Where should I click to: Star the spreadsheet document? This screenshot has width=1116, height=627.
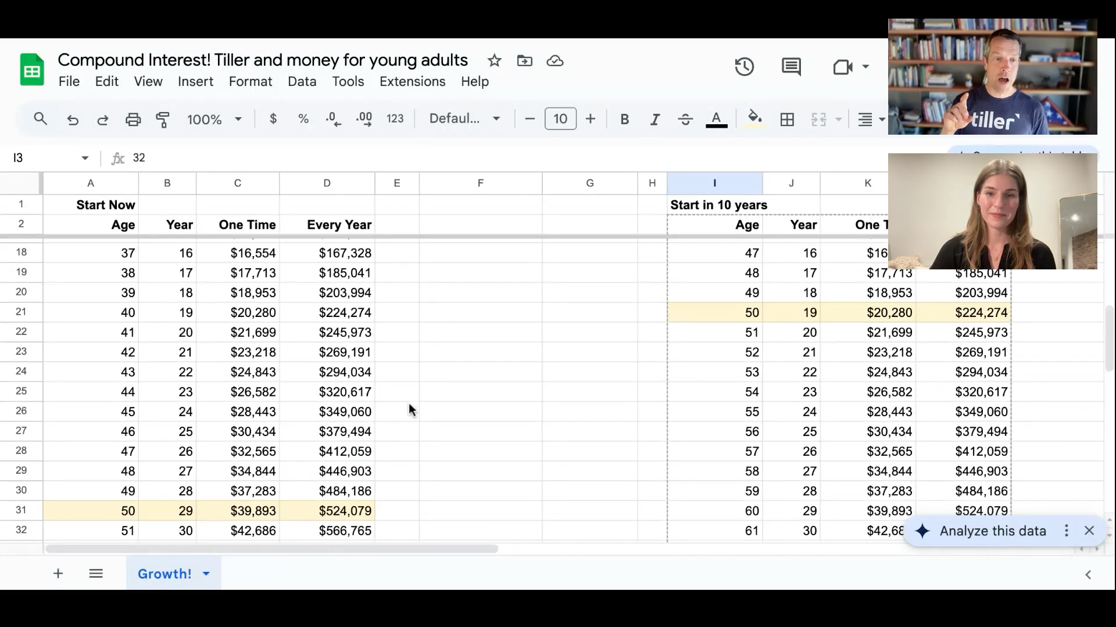[494, 60]
